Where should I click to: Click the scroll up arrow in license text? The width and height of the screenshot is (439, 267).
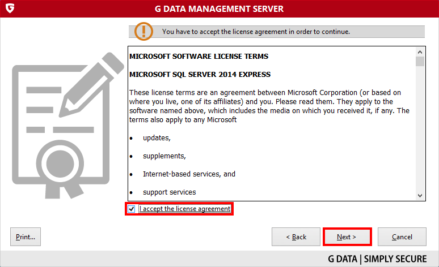[x=420, y=52]
